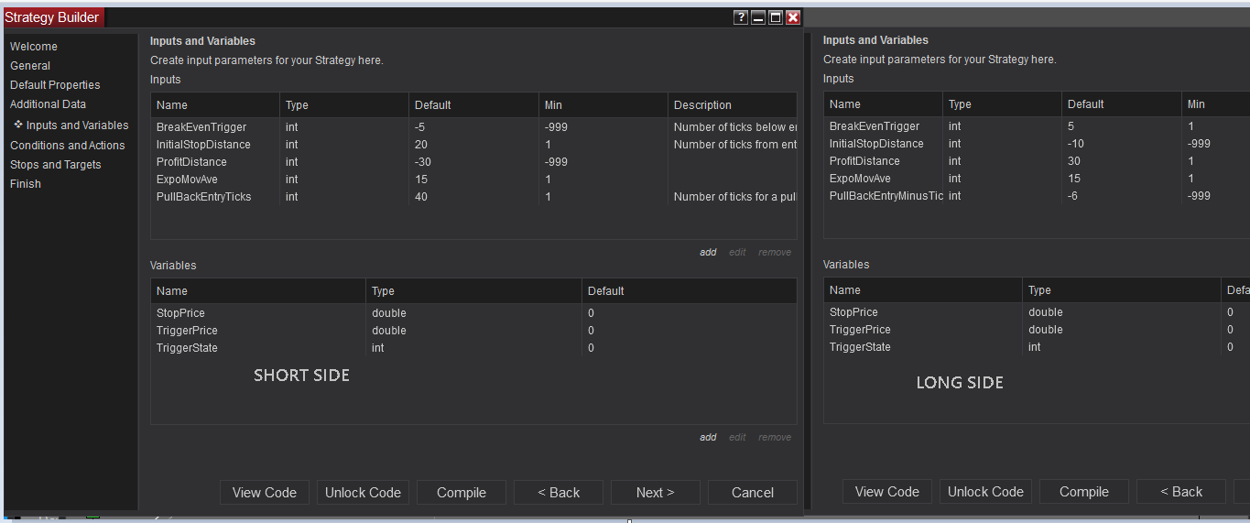
Task: Navigate to Stops and Targets
Action: (55, 165)
